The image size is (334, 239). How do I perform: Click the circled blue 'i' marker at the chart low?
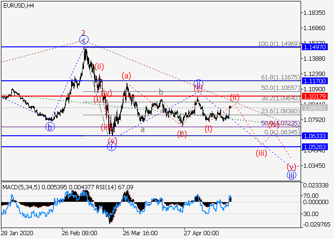[x=111, y=147]
